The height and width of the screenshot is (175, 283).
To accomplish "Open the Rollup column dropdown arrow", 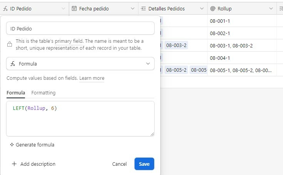I will tap(271, 8).
